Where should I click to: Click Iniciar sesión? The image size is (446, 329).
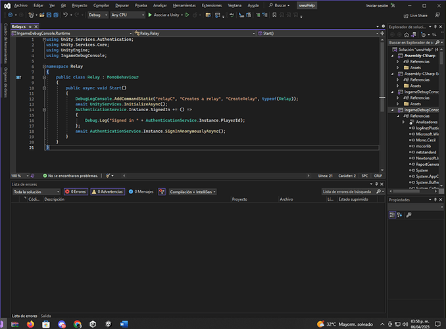[377, 5]
